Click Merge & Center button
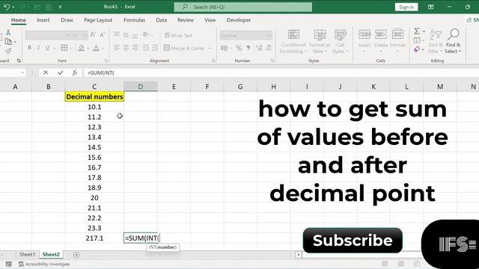479x269 pixels. (184, 48)
